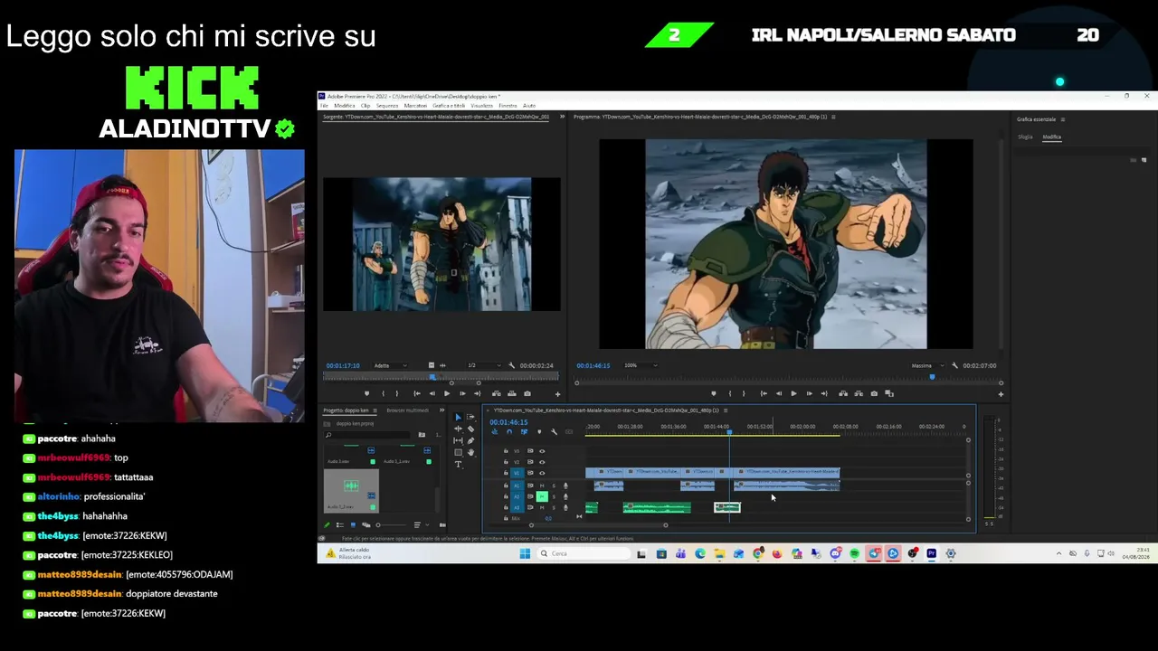Open Source monitor settings wrench
1158x651 pixels.
(512, 365)
